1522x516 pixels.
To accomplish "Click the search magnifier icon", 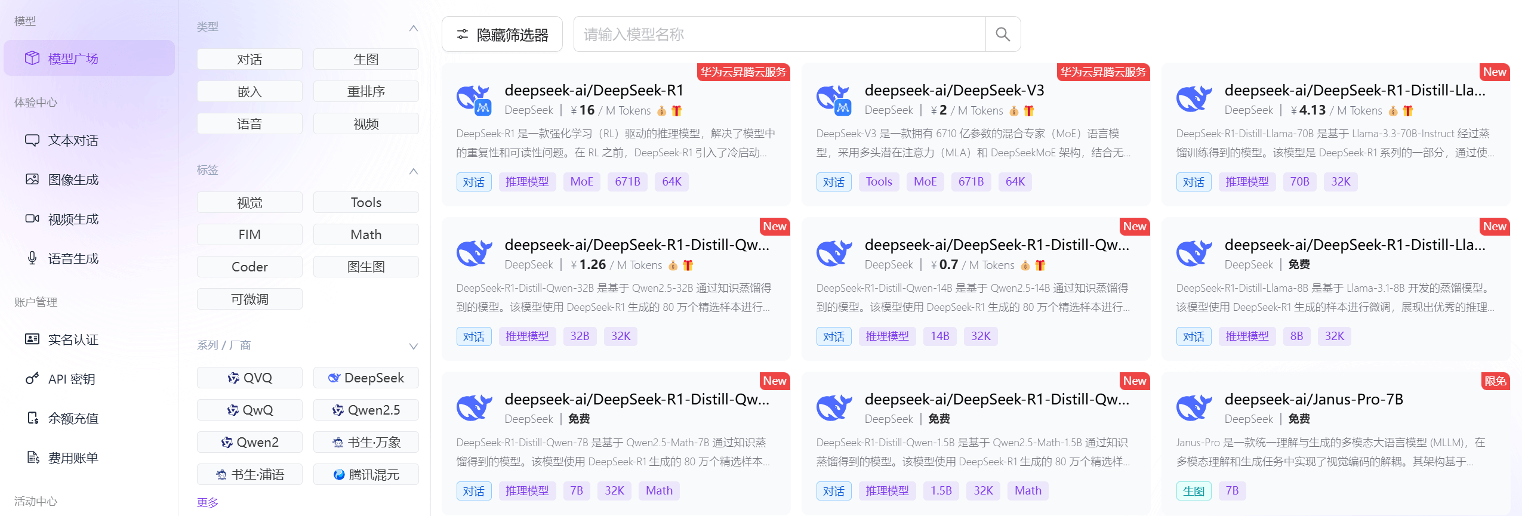I will [x=1003, y=34].
